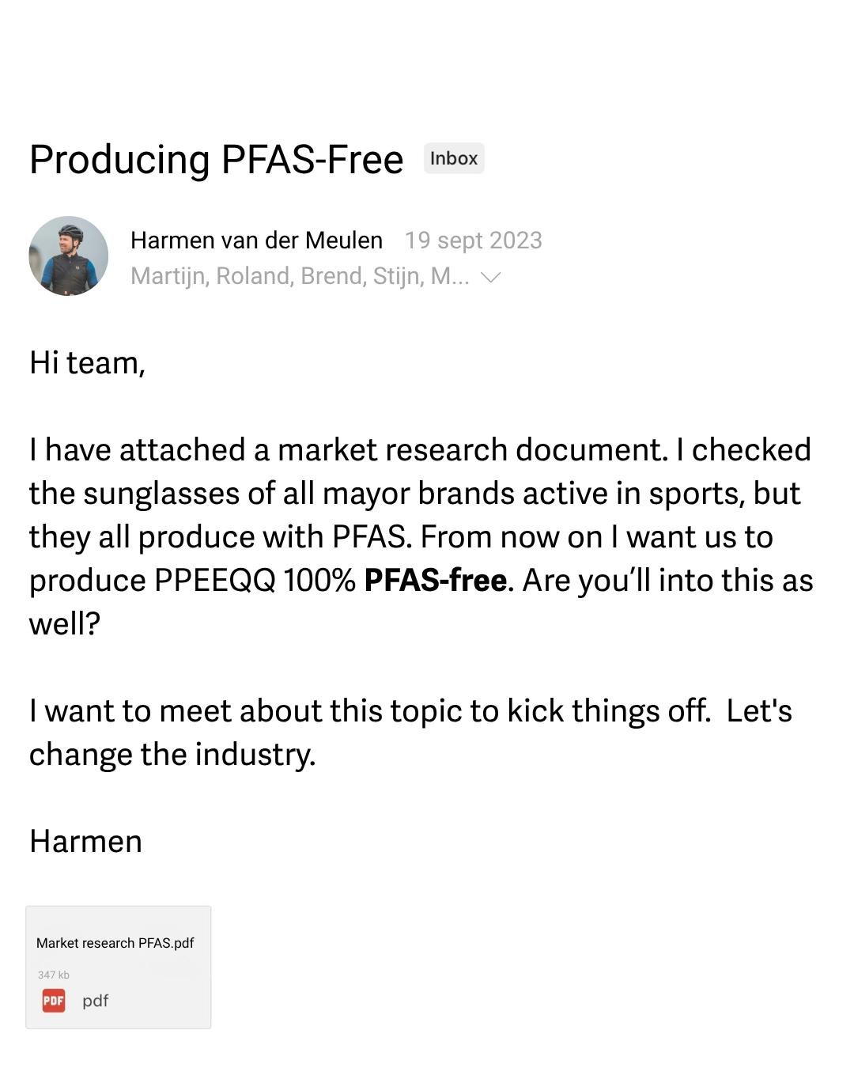The image size is (854, 1068).
Task: Click the 'Hi team,' greeting line
Action: click(x=87, y=363)
